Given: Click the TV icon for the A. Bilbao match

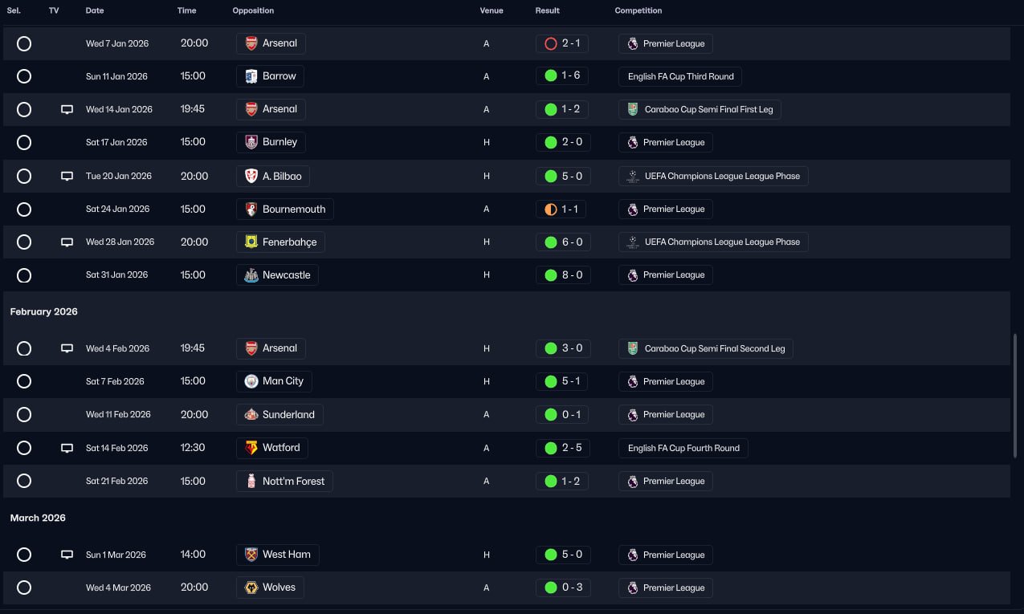Looking at the screenshot, I should [67, 176].
